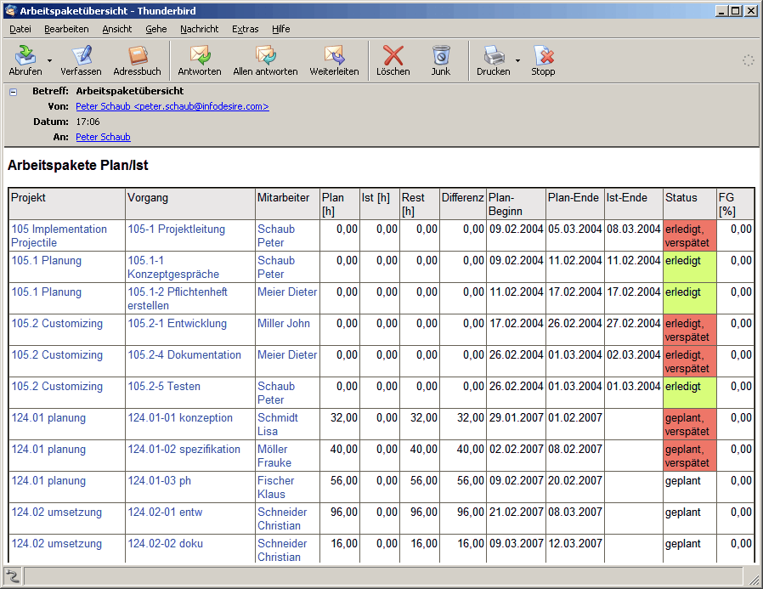
Task: Click the red status cell for 105.2-1 Entwicklung
Action: click(x=689, y=330)
